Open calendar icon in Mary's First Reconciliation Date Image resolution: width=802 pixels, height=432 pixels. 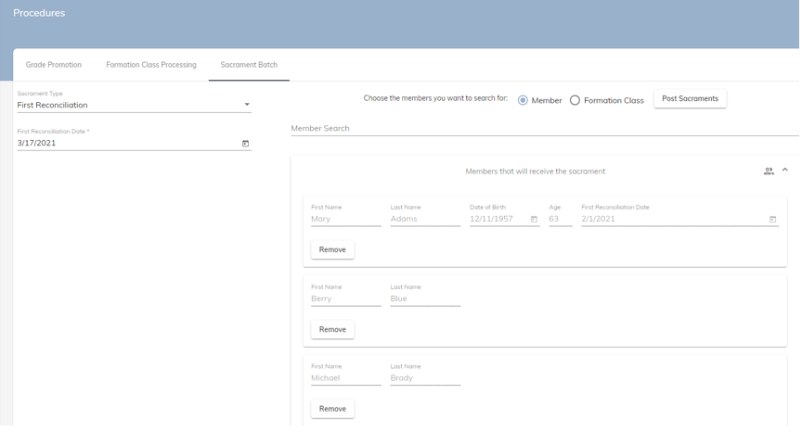pyautogui.click(x=772, y=220)
